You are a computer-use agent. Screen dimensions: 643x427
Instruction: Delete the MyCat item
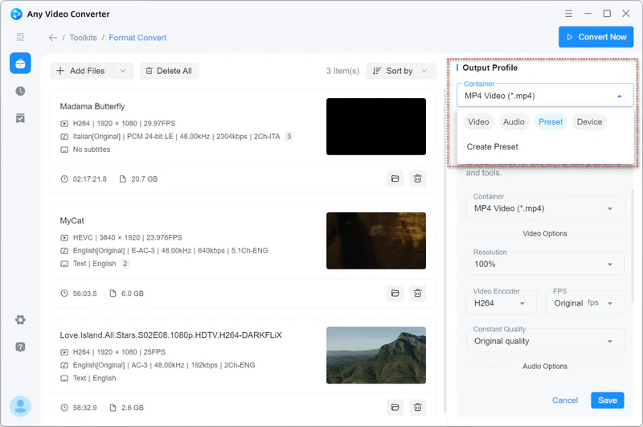pos(417,294)
